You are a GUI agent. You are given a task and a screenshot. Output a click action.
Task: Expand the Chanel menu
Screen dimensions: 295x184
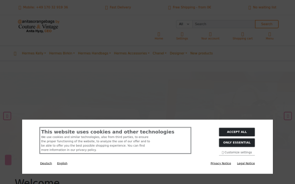point(159,53)
